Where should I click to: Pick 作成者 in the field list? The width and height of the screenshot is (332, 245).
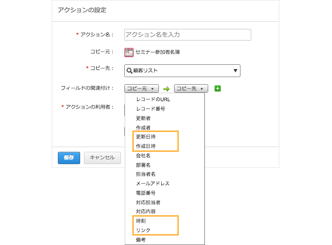coord(143,128)
